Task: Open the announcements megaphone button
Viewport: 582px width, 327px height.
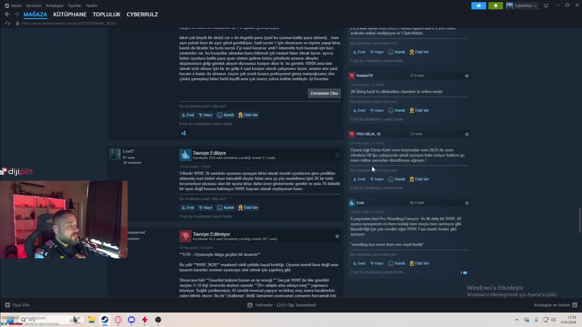Action: [x=478, y=5]
